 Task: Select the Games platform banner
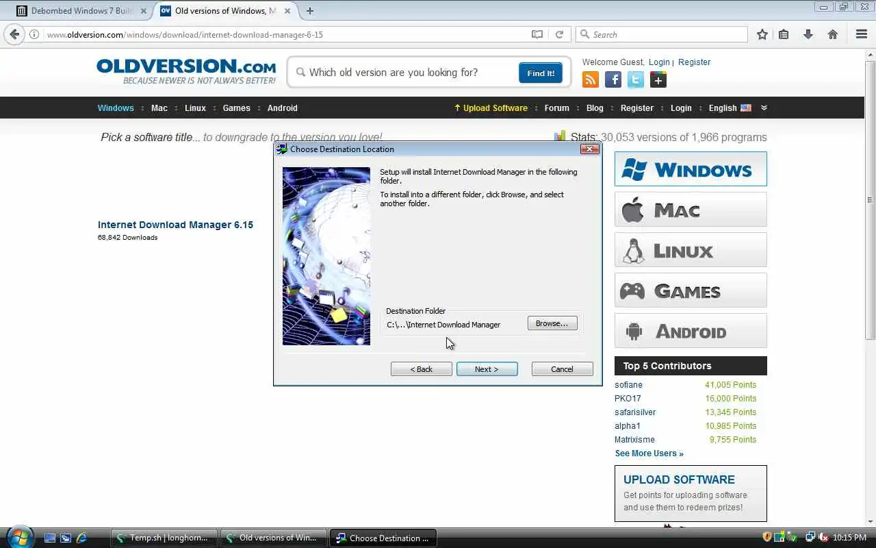[691, 290]
